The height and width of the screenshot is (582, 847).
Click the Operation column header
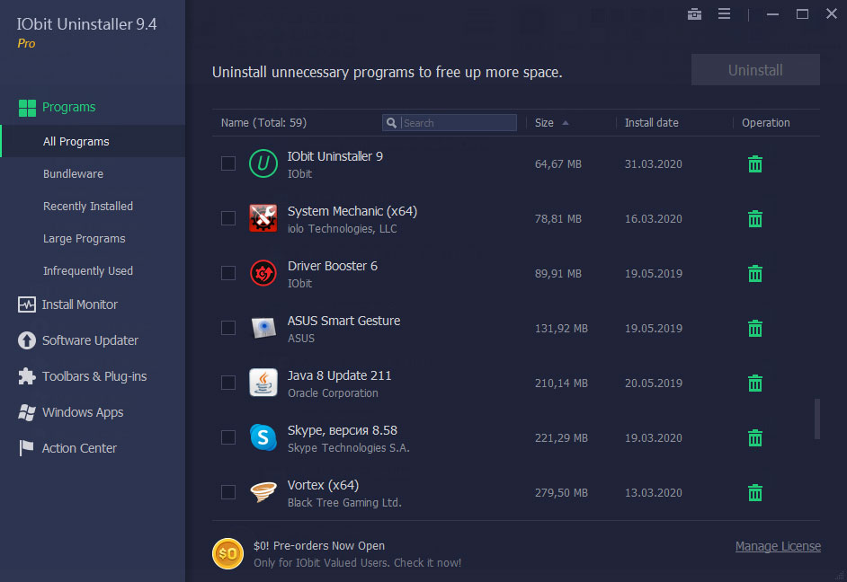click(x=765, y=123)
